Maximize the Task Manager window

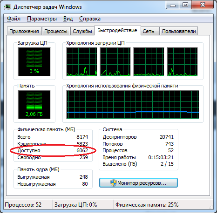(185, 5)
